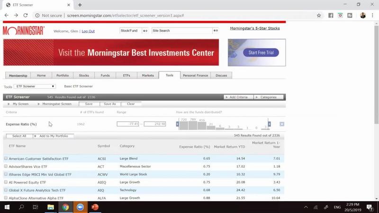The height and width of the screenshot is (213, 379).
Task: Open the Personal Finance tab
Action: 195,76
